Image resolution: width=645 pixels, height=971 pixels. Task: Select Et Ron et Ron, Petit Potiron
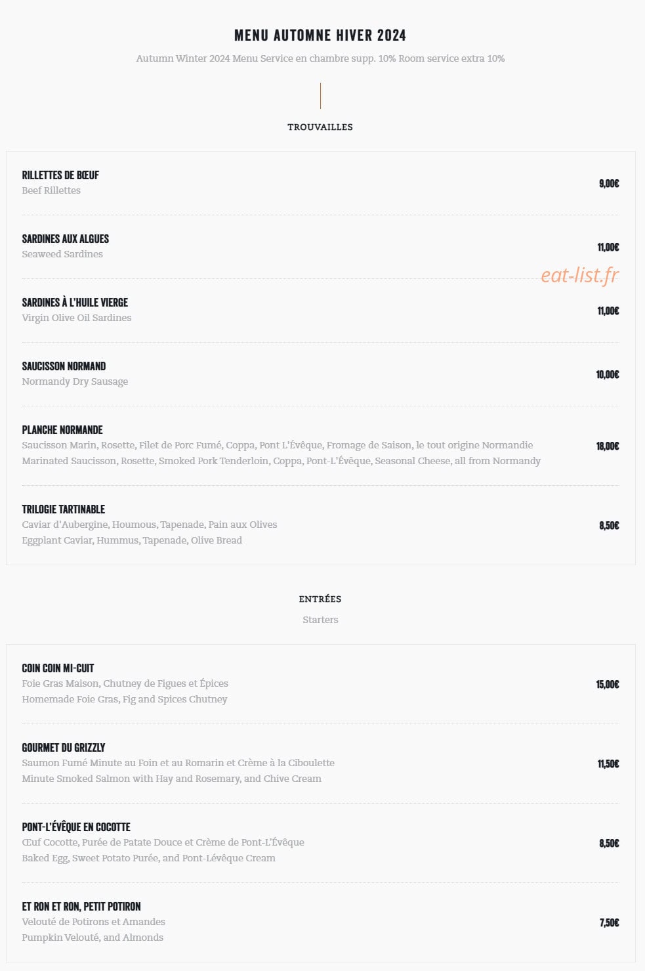[81, 907]
